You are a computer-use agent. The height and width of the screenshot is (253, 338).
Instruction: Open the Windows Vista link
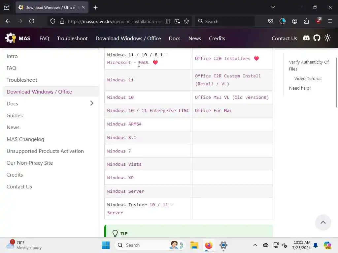click(124, 164)
